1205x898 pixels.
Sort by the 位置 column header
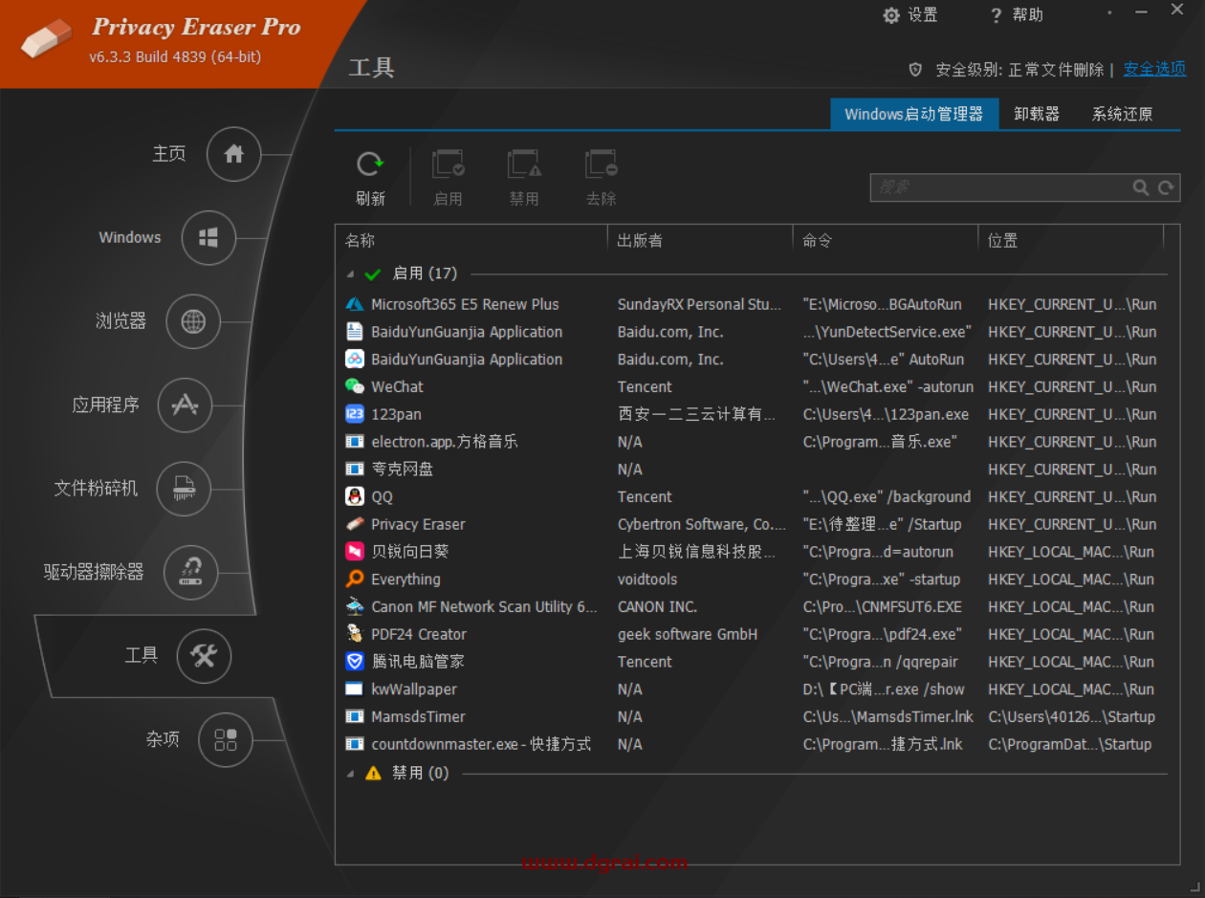(1071, 240)
